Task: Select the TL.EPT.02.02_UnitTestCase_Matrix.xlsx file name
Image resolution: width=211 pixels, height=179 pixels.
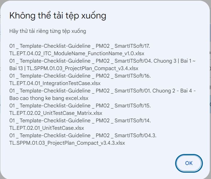Action: (x=56, y=113)
